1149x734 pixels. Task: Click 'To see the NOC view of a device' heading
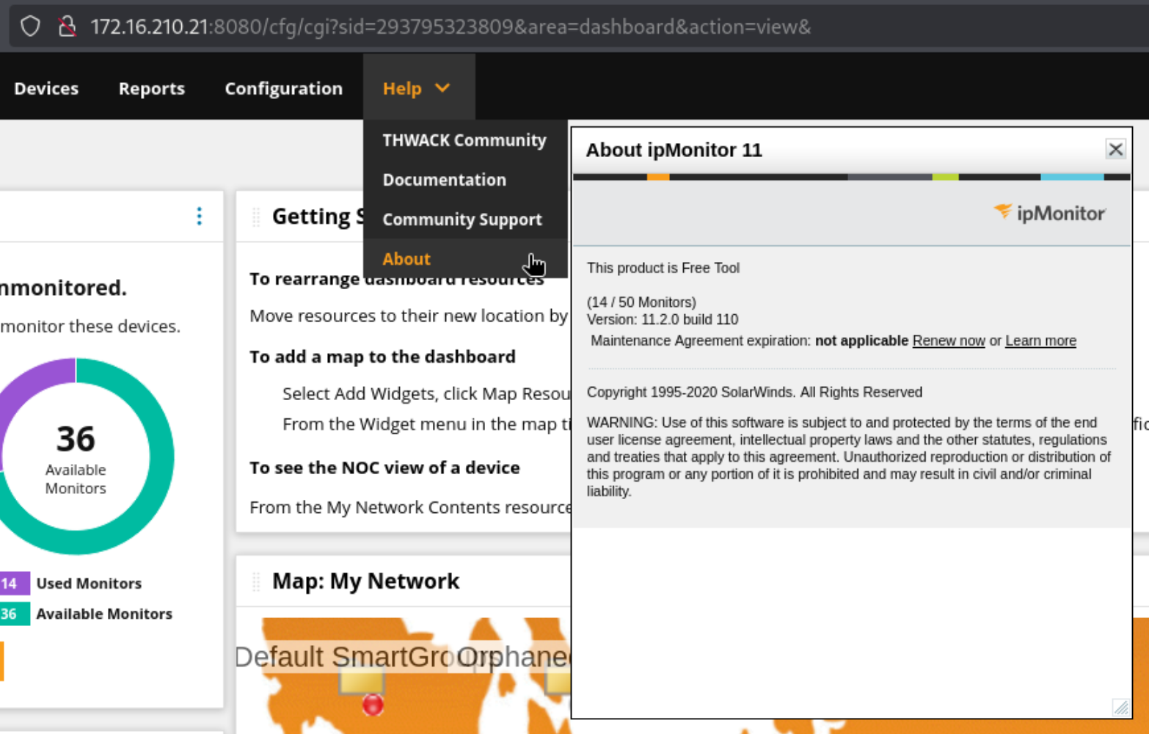tap(384, 468)
